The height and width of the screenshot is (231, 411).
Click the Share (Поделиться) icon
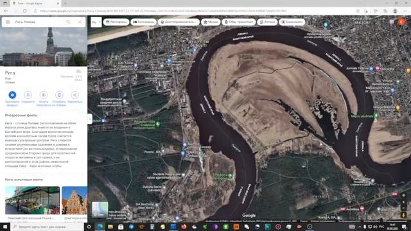pos(74,95)
